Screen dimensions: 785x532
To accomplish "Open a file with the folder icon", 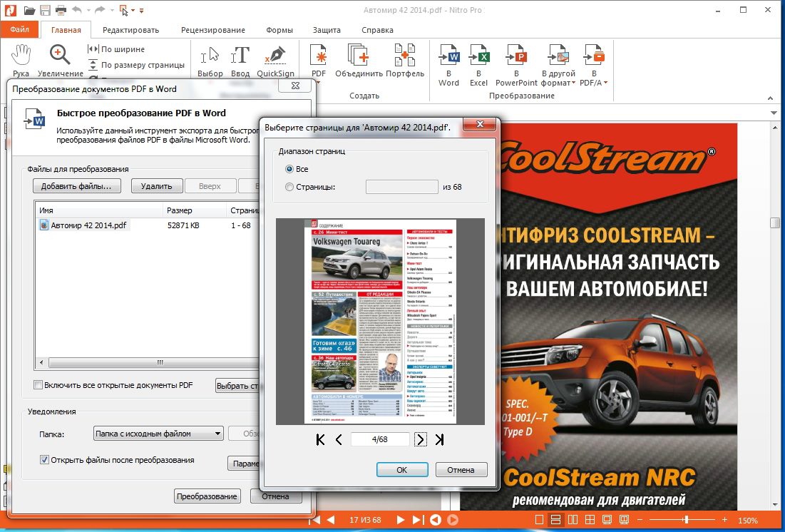I will click(x=29, y=10).
